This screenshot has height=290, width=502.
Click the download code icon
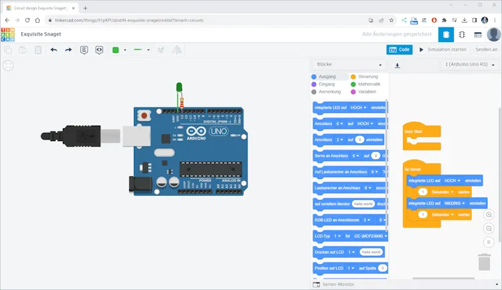pos(398,65)
